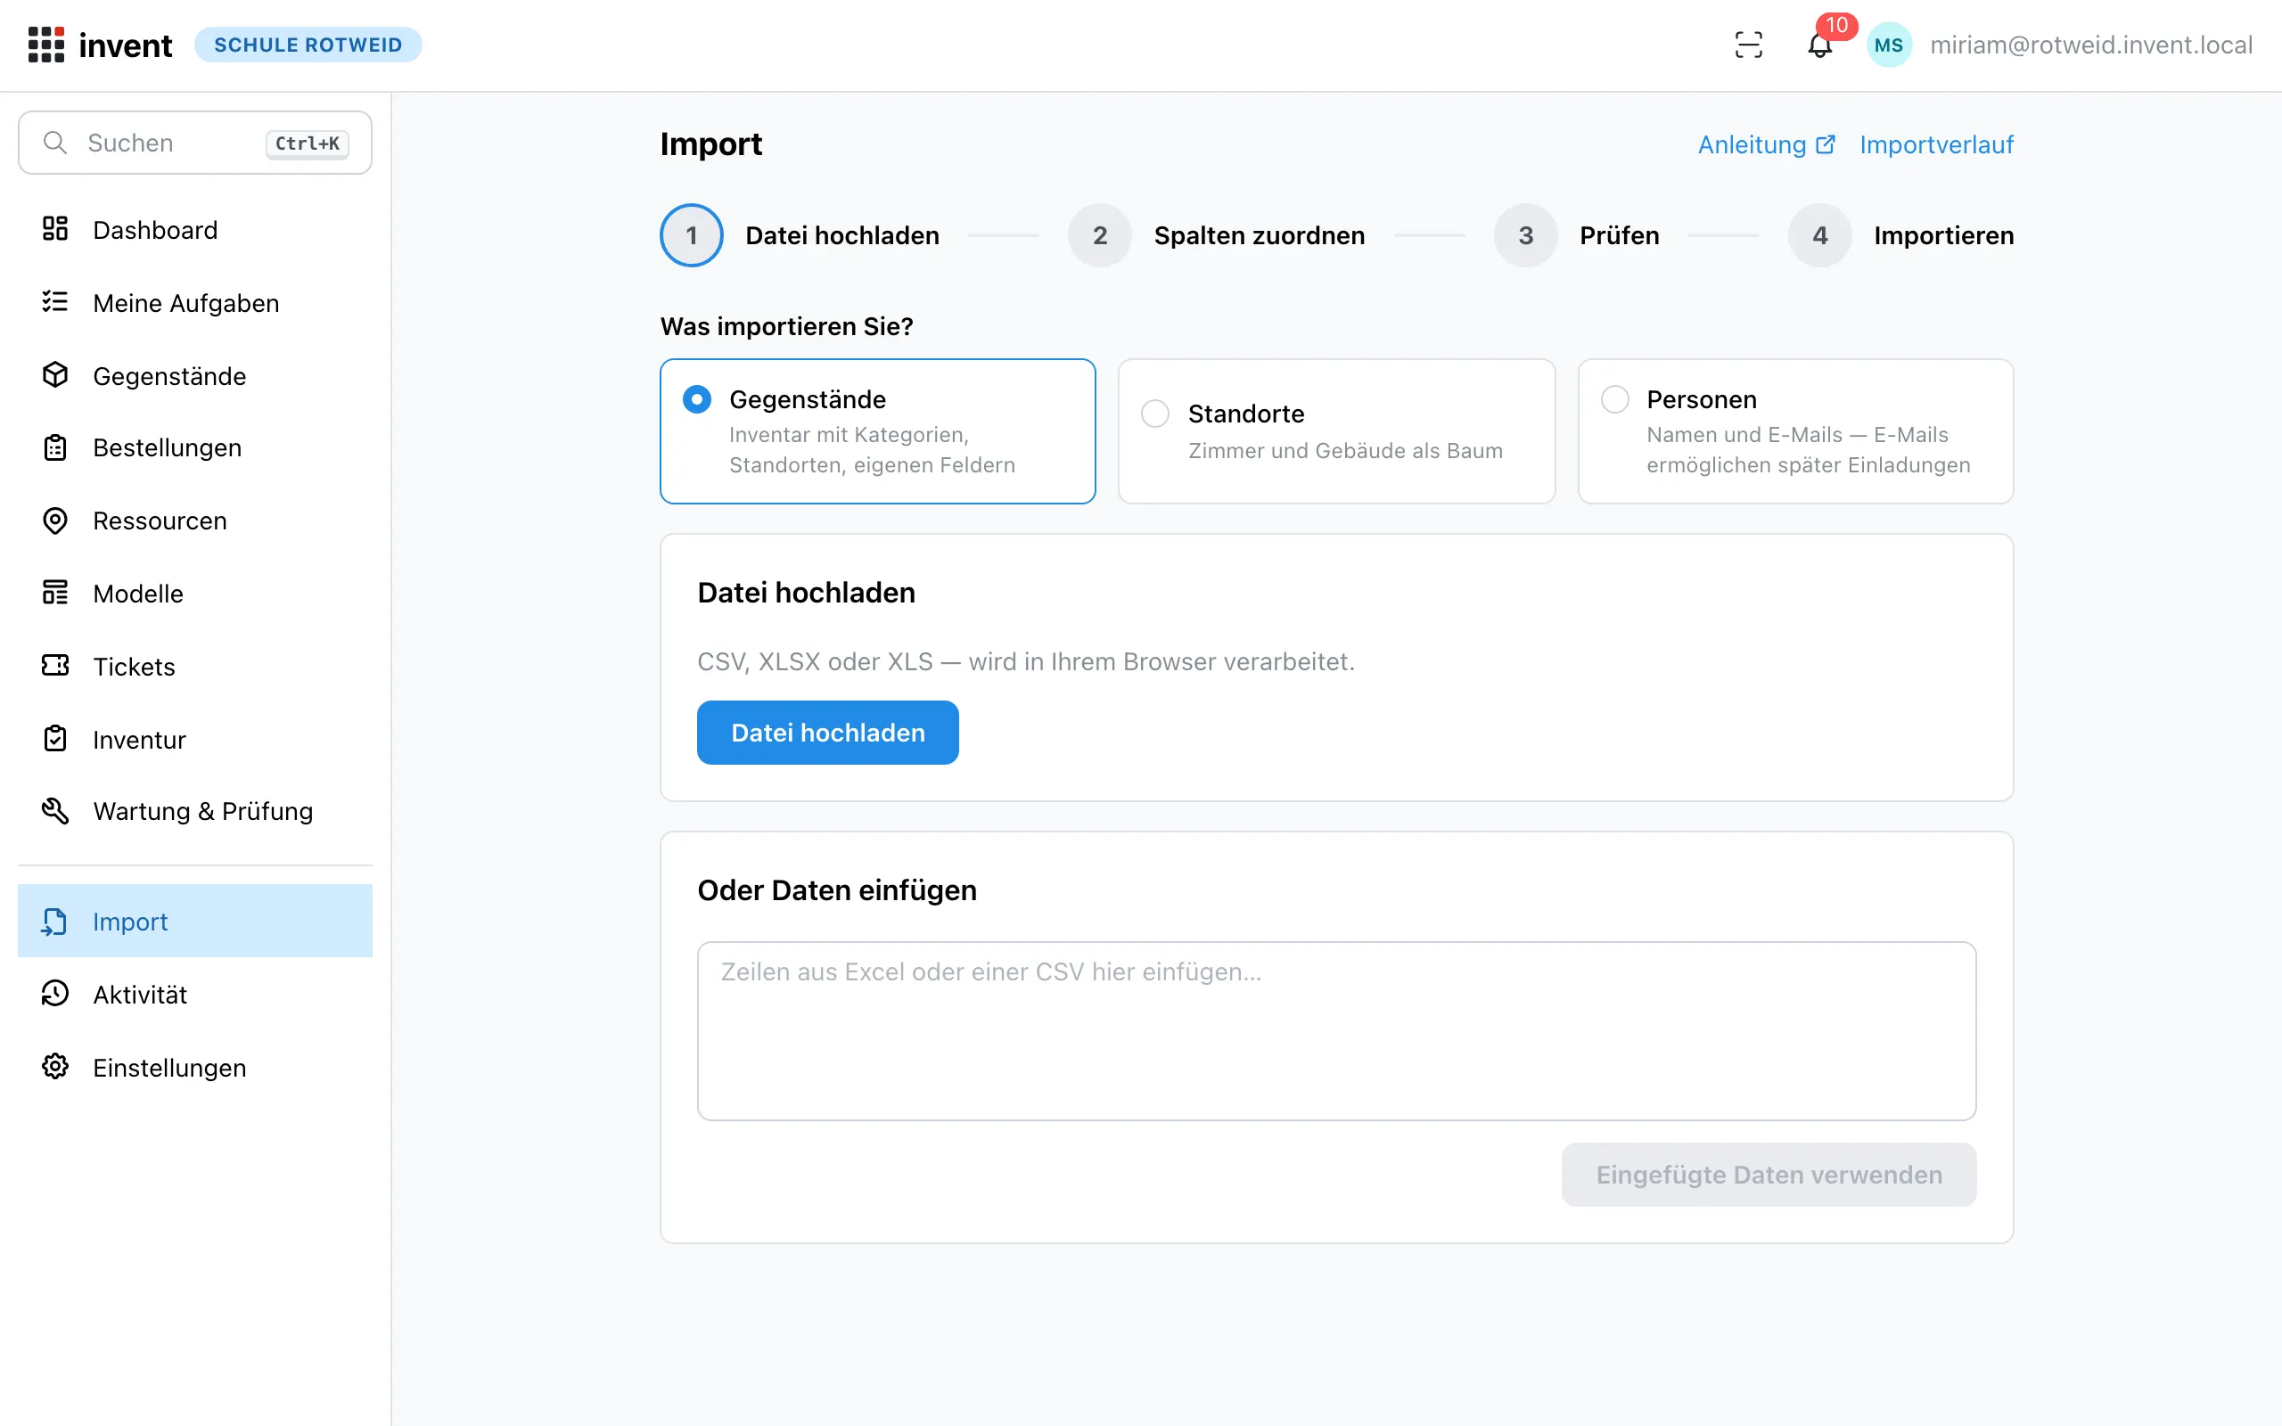Click the Dashboard grid icon

55,229
